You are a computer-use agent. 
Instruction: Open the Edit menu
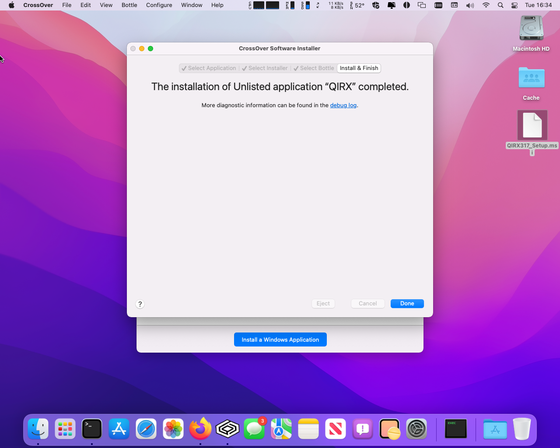pyautogui.click(x=86, y=5)
